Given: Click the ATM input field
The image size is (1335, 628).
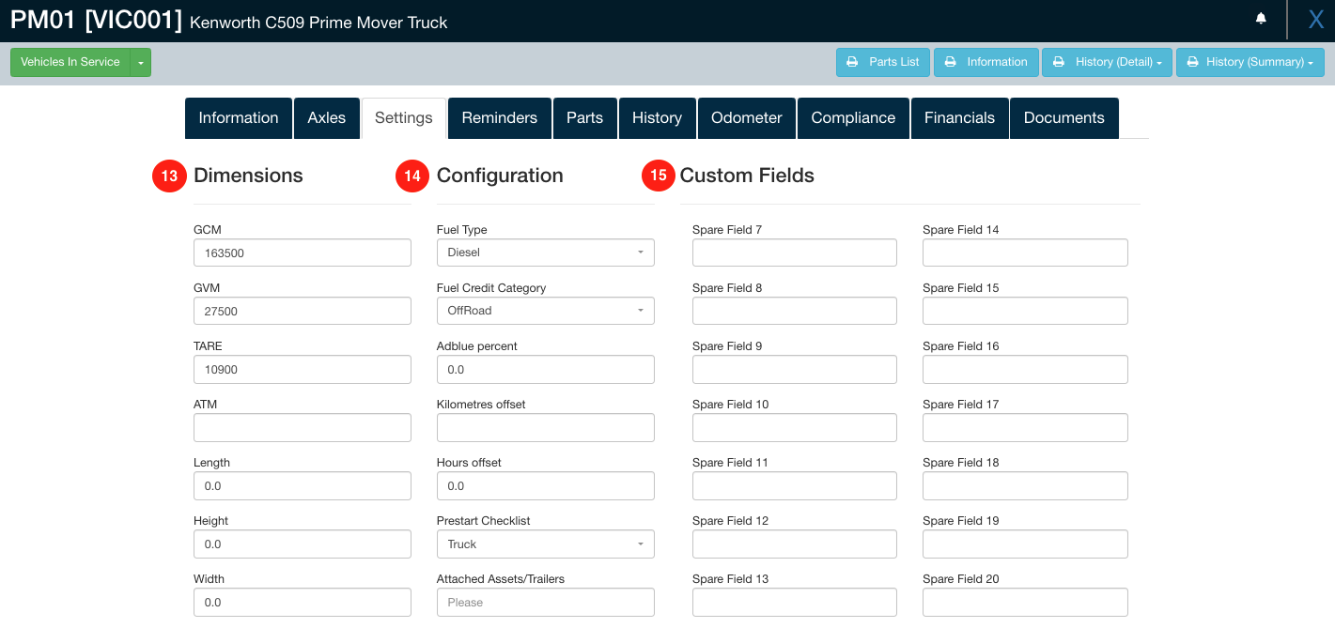Looking at the screenshot, I should pos(303,427).
